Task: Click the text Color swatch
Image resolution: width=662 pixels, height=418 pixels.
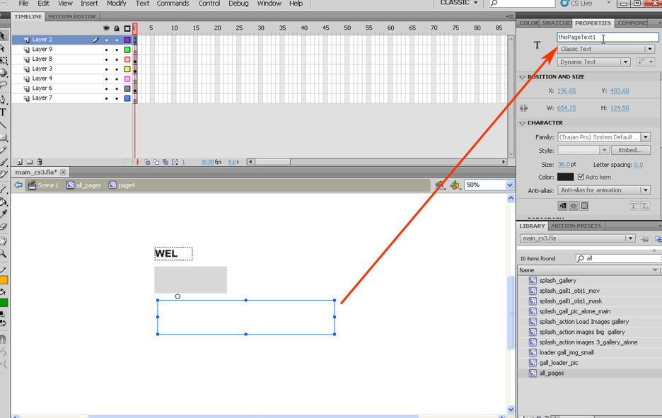Action: pyautogui.click(x=565, y=177)
